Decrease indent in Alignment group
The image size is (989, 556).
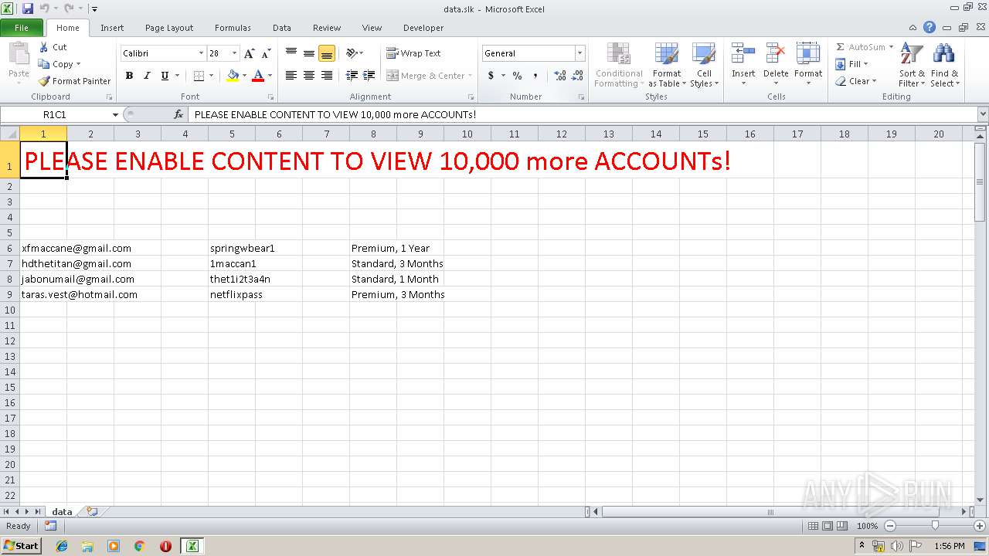point(352,76)
